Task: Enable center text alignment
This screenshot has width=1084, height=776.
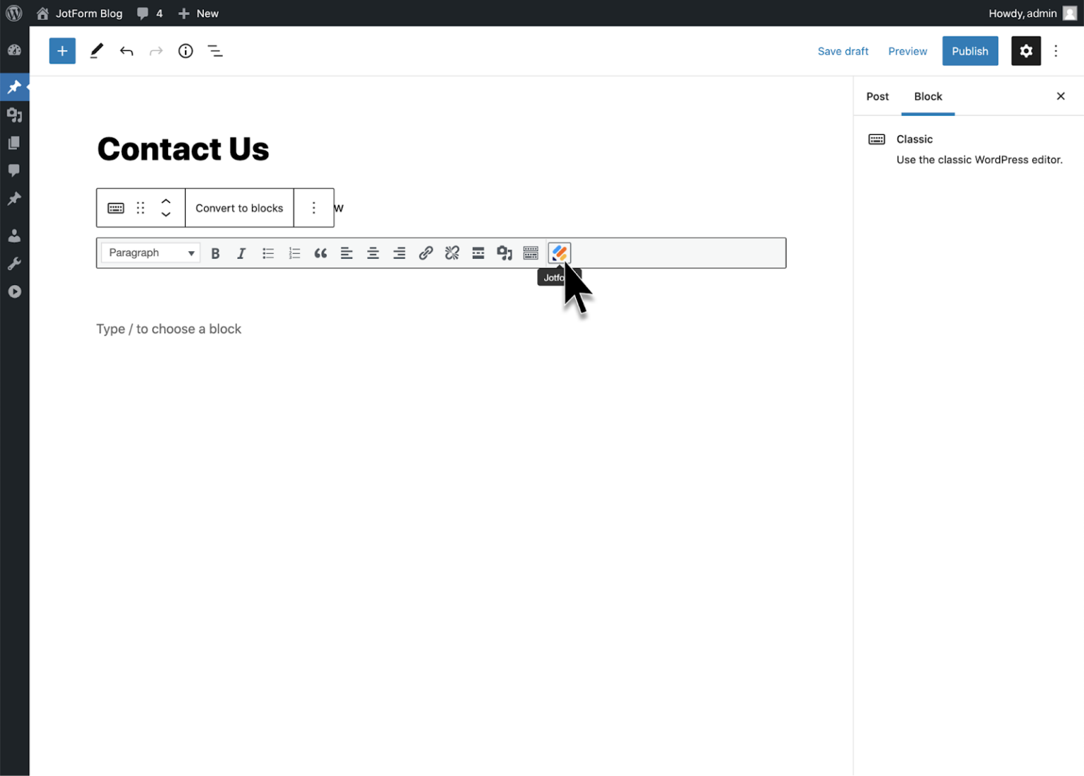Action: coord(373,253)
